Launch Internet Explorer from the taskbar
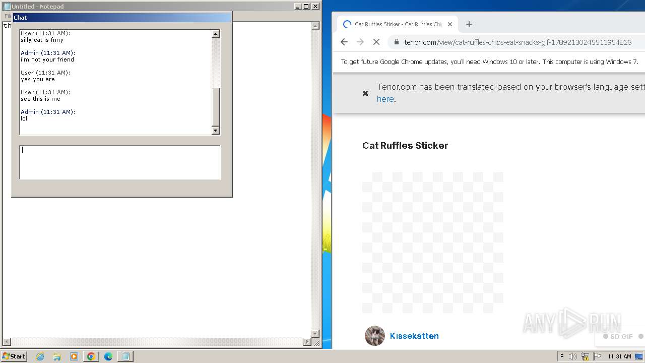Screen dimensions: 645x363 pyautogui.click(x=40, y=356)
